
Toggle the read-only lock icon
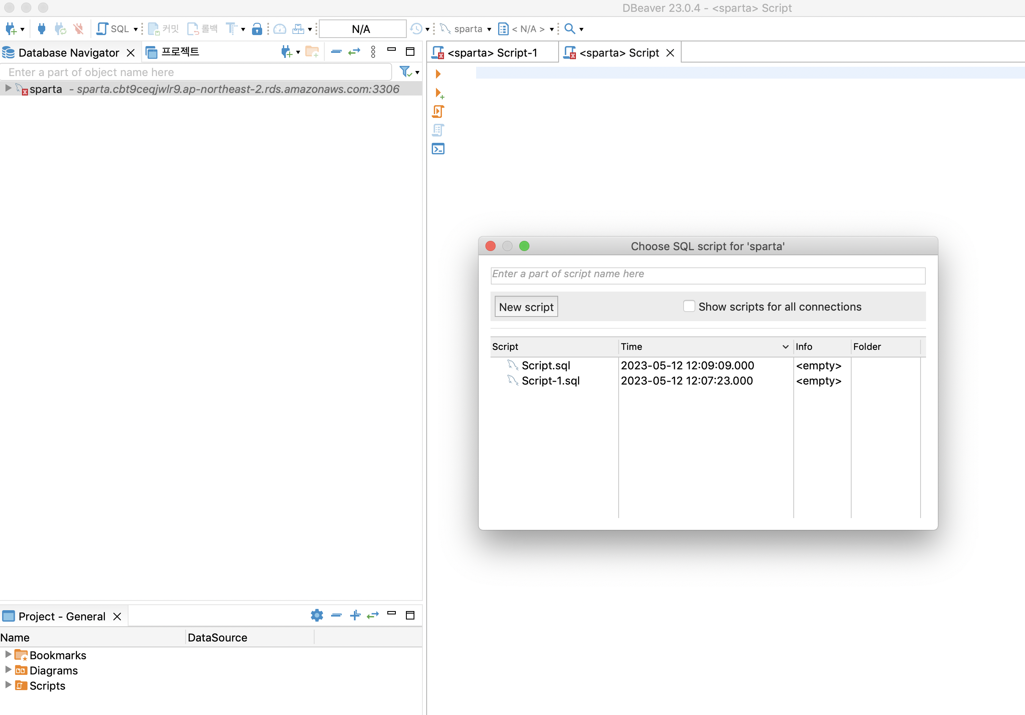pyautogui.click(x=257, y=29)
